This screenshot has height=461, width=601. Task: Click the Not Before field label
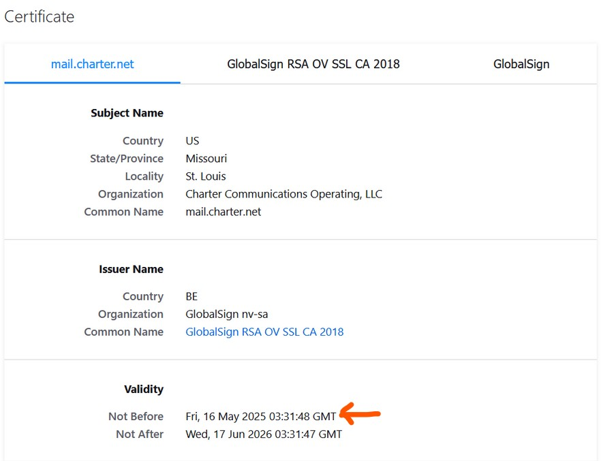point(136,416)
